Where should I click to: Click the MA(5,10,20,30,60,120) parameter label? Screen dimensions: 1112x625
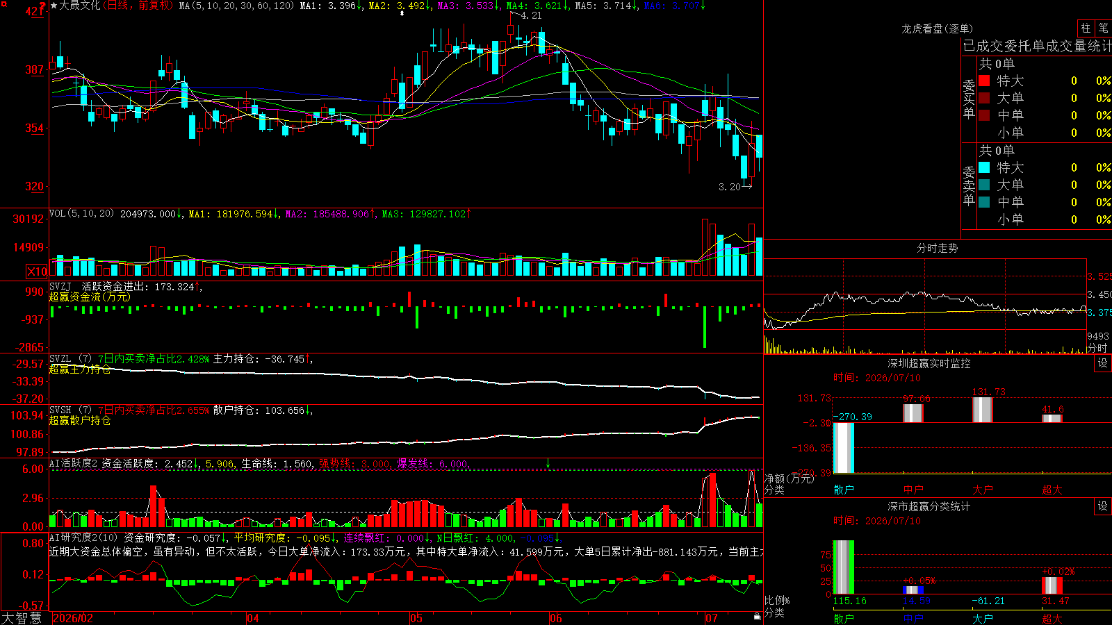click(x=237, y=6)
